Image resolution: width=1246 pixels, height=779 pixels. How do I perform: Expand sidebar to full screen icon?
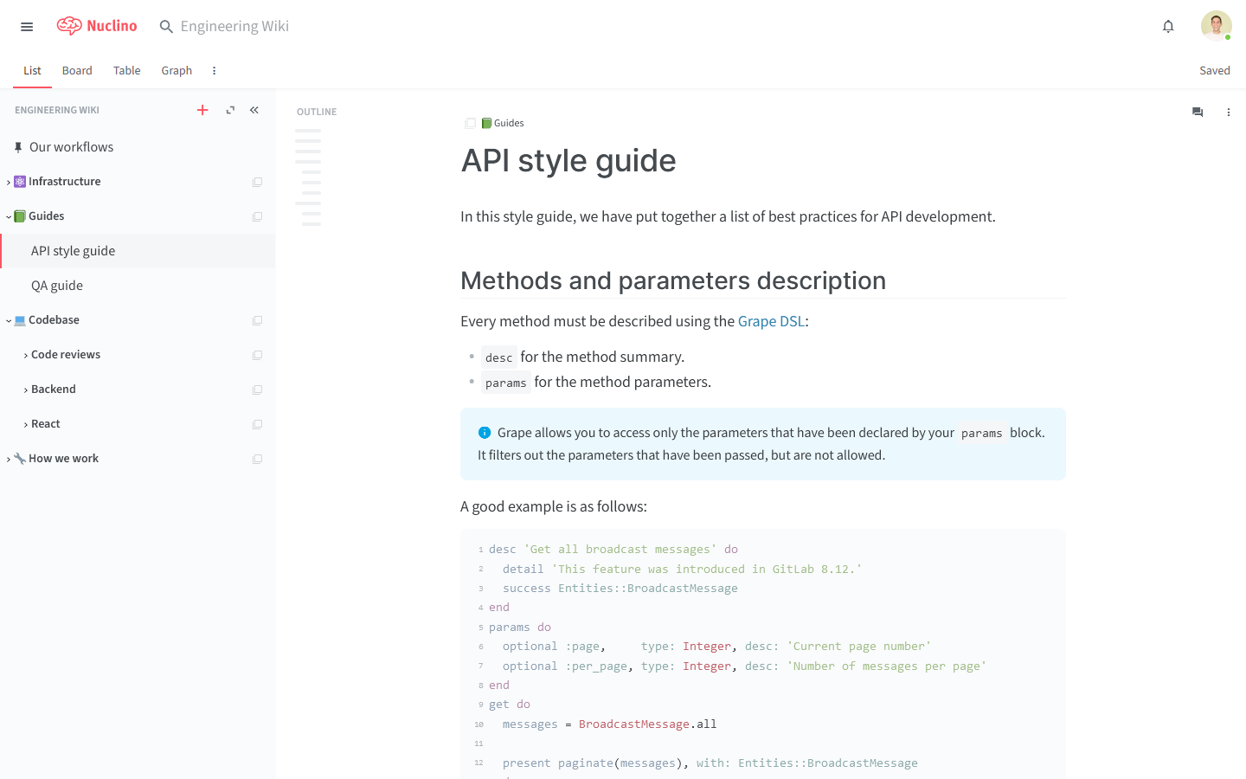[230, 110]
